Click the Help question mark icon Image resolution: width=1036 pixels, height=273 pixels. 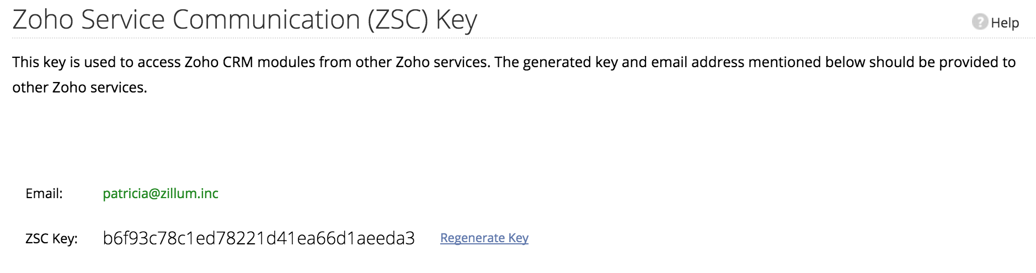(x=979, y=22)
